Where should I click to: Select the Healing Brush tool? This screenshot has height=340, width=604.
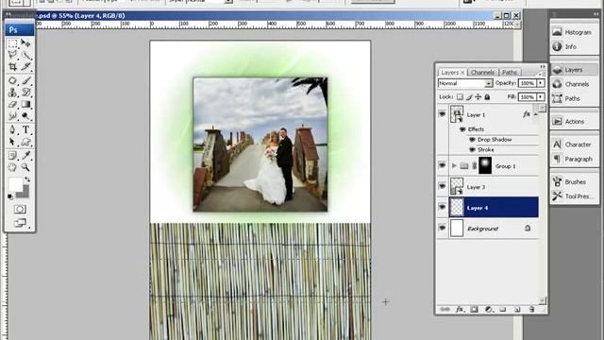point(12,80)
